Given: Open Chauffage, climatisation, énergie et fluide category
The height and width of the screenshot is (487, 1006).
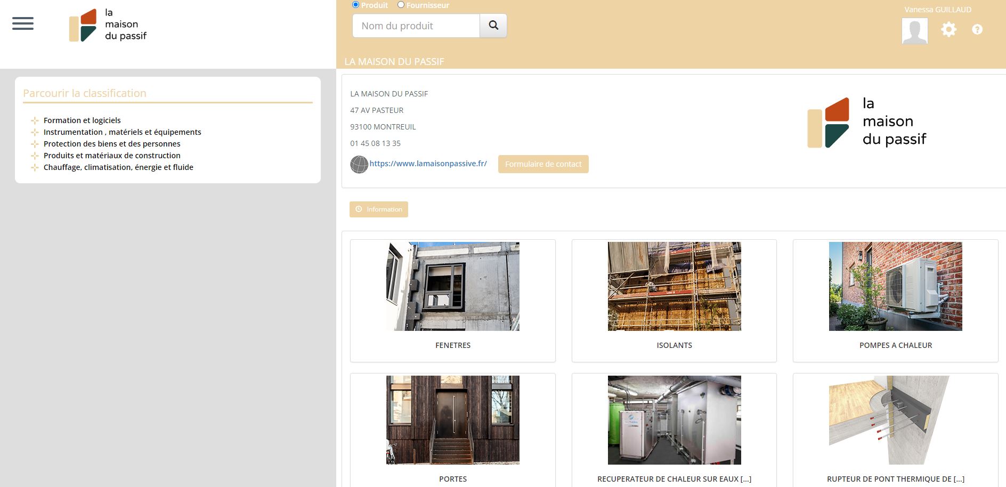Looking at the screenshot, I should (x=118, y=167).
